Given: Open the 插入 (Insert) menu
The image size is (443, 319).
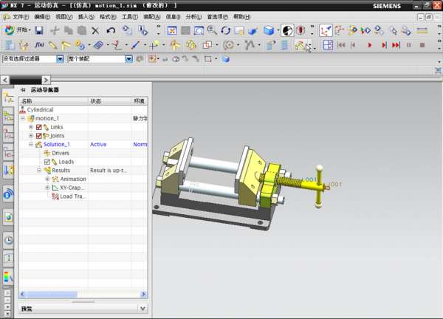Looking at the screenshot, I should (x=86, y=17).
